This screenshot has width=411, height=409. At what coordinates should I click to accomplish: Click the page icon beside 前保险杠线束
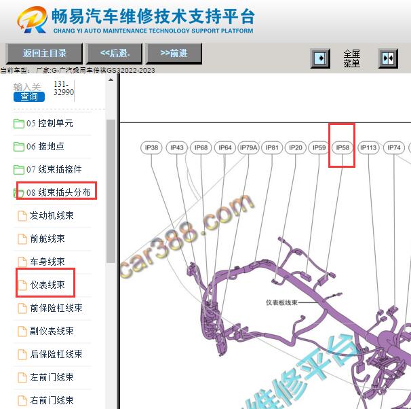tap(22, 308)
